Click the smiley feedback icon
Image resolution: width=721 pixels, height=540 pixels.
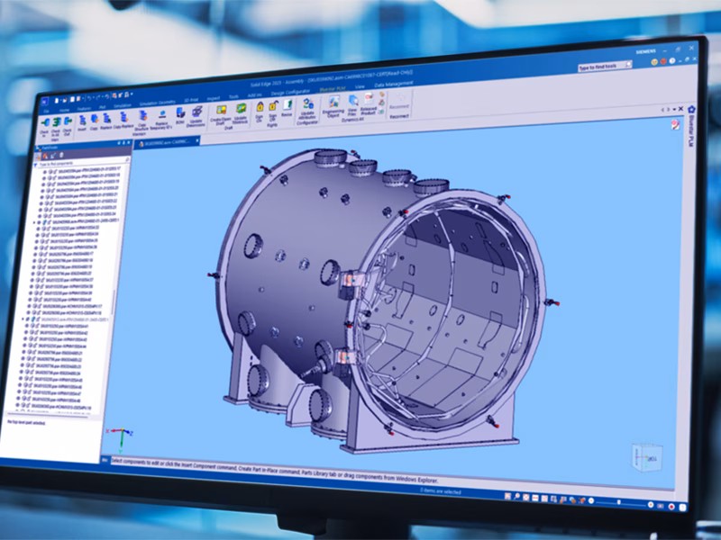[654, 62]
